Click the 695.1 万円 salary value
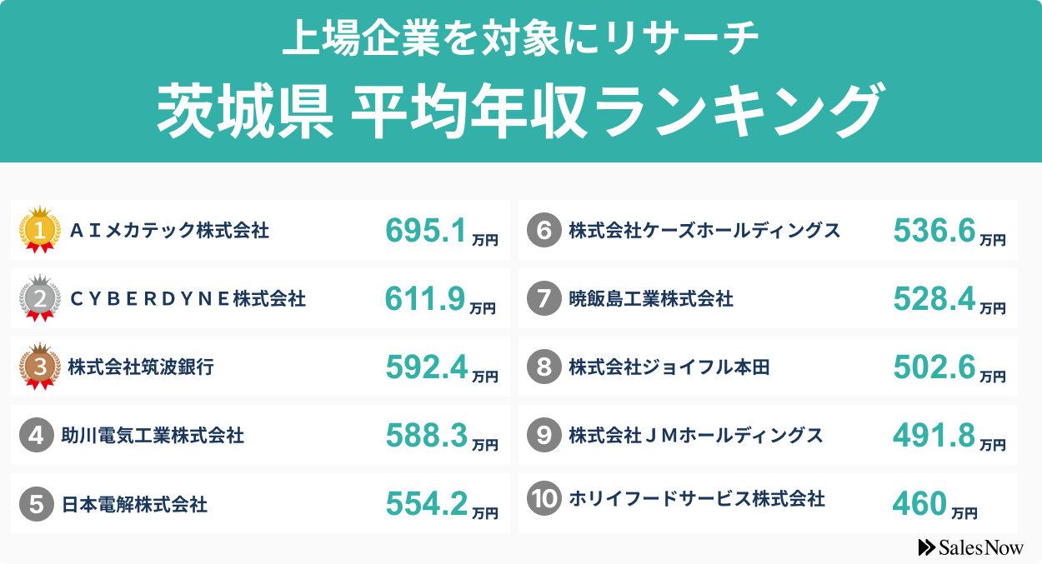The image size is (1042, 564). [x=441, y=232]
